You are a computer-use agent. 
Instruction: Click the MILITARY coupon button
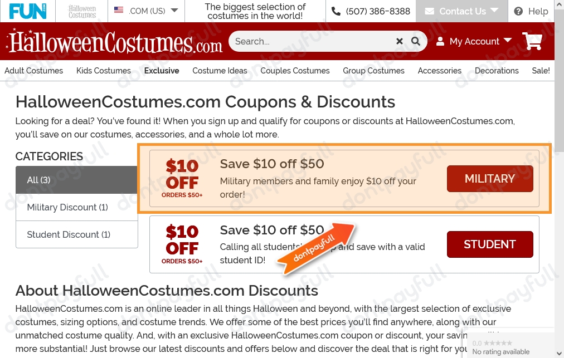tap(489, 178)
